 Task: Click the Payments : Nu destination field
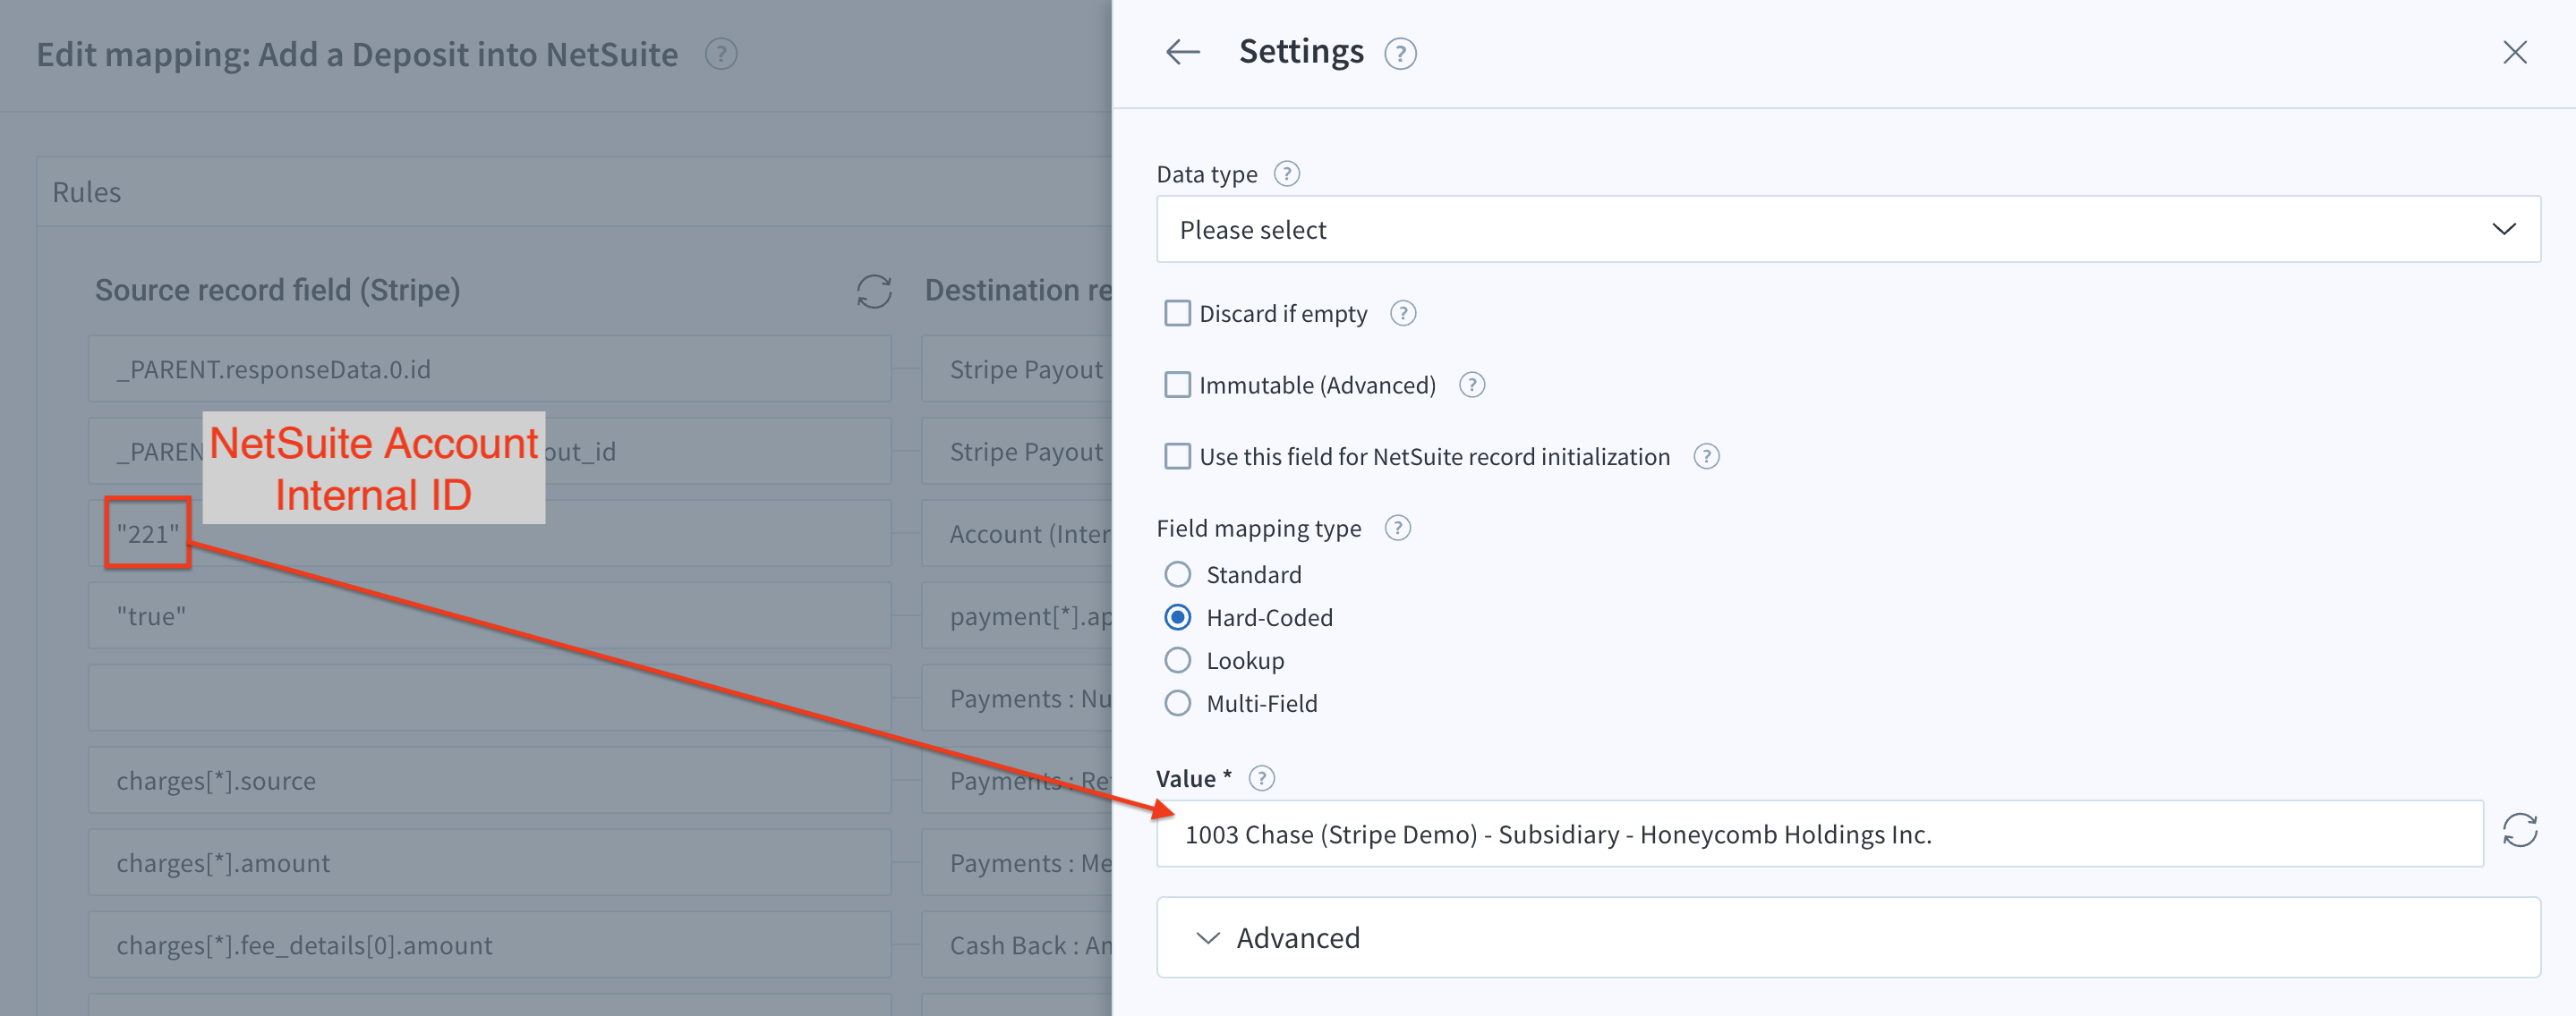[x=1017, y=698]
